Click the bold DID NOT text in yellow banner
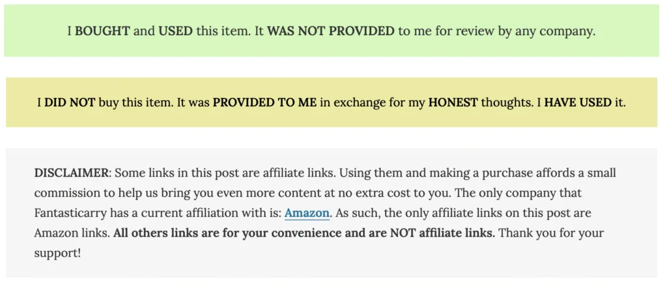 coord(70,102)
